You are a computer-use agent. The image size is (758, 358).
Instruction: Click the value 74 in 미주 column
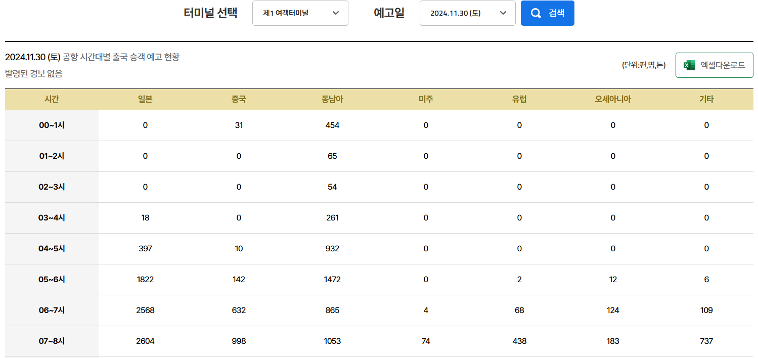coord(426,341)
